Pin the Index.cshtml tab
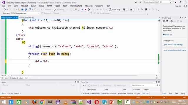Image resolution: width=188 pixels, height=105 pixels. (x=14, y=18)
